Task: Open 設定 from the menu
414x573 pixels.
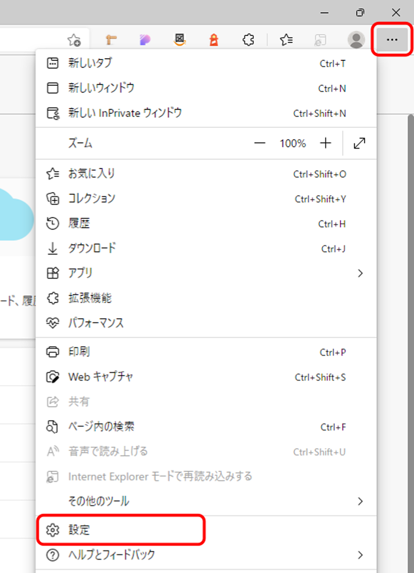Action: pos(206,530)
